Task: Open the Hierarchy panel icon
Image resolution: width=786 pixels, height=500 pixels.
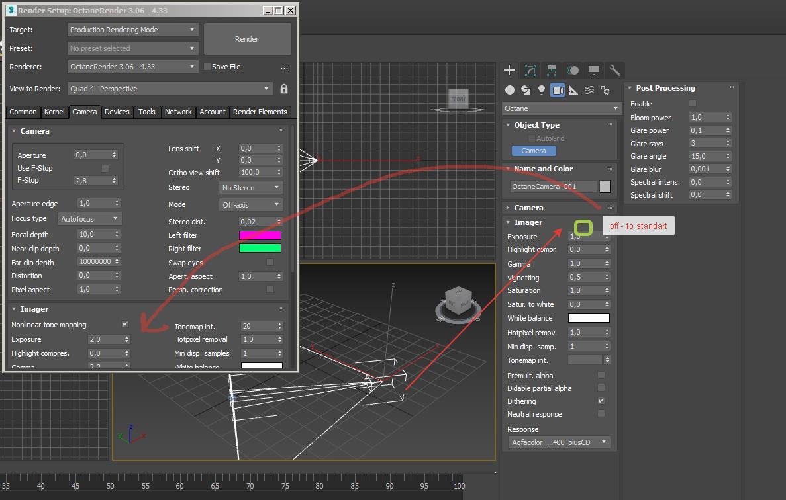Action: click(552, 71)
